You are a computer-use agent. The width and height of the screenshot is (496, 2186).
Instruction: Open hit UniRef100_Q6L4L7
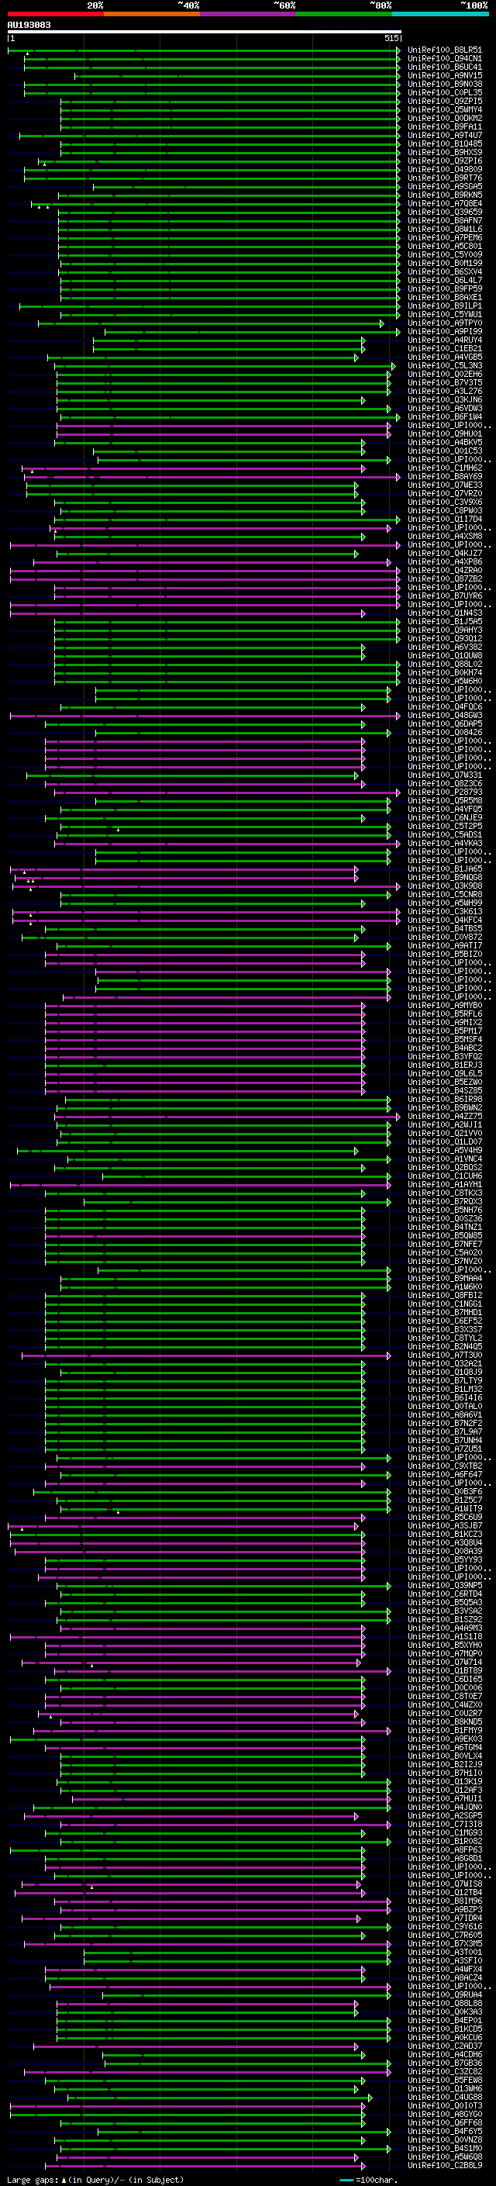coord(445,280)
